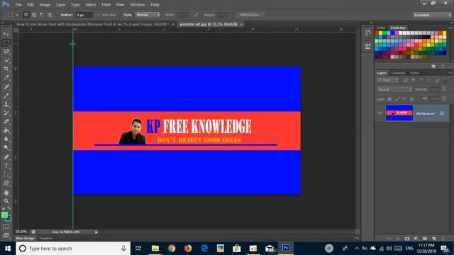Select the Dodge tool

pyautogui.click(x=6, y=148)
